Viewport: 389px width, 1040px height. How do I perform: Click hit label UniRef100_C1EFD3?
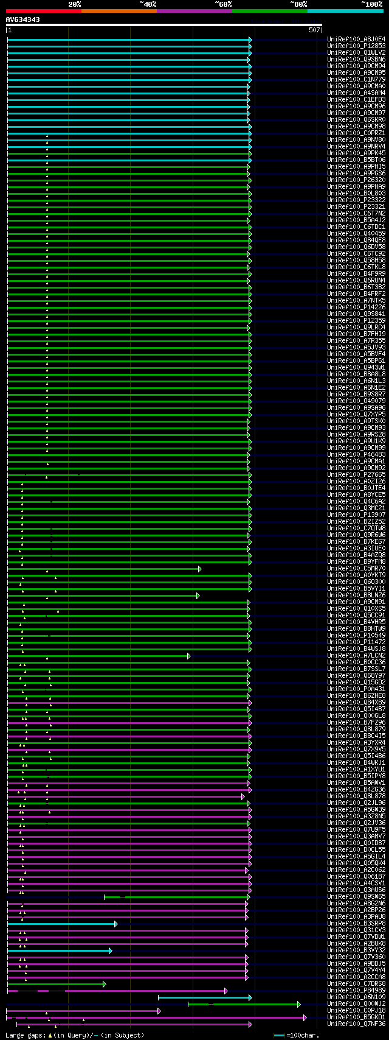point(356,99)
